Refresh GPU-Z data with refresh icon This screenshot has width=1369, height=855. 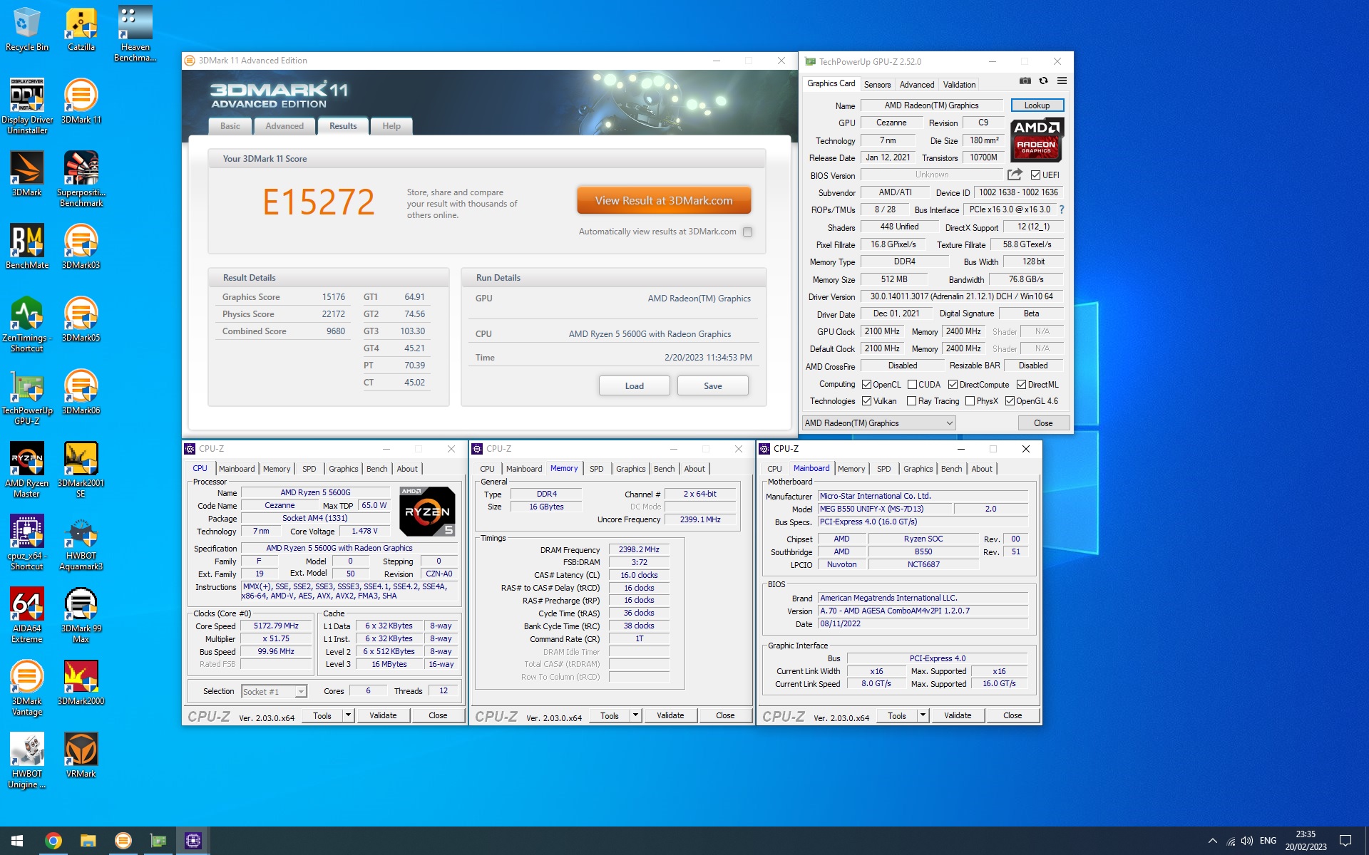pos(1043,81)
